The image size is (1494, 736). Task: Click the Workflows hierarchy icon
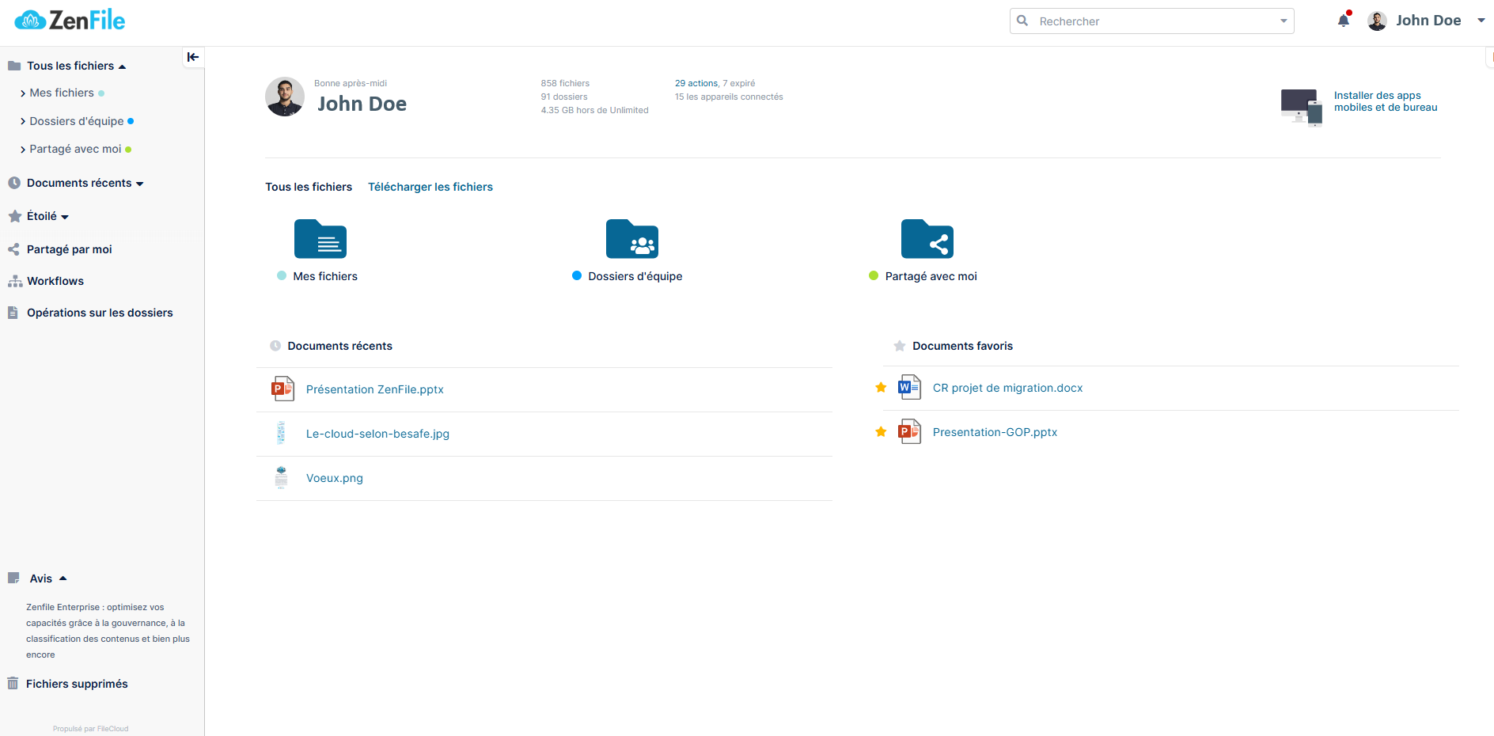(14, 281)
